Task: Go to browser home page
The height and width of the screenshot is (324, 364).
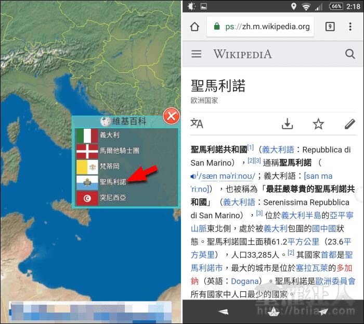Action: click(x=194, y=27)
